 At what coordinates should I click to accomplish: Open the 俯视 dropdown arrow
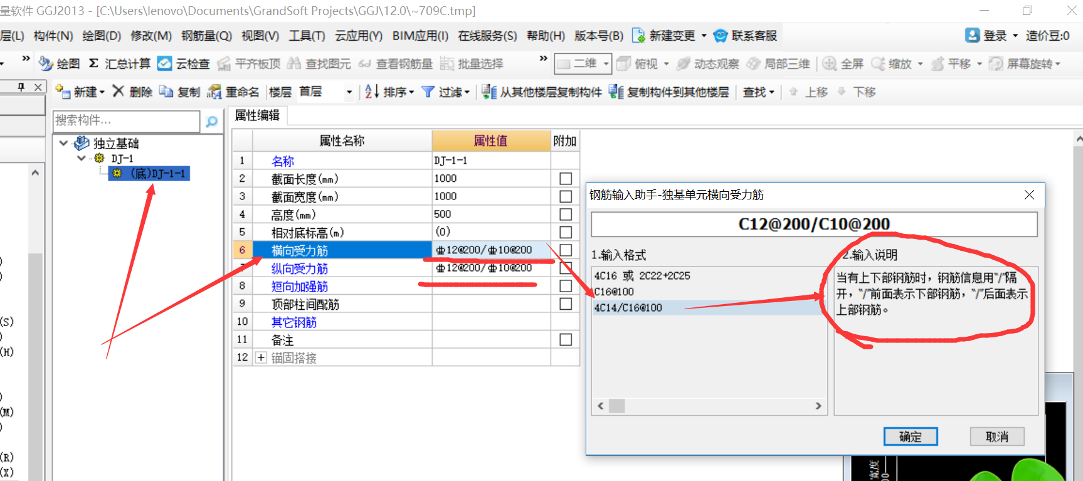[666, 63]
